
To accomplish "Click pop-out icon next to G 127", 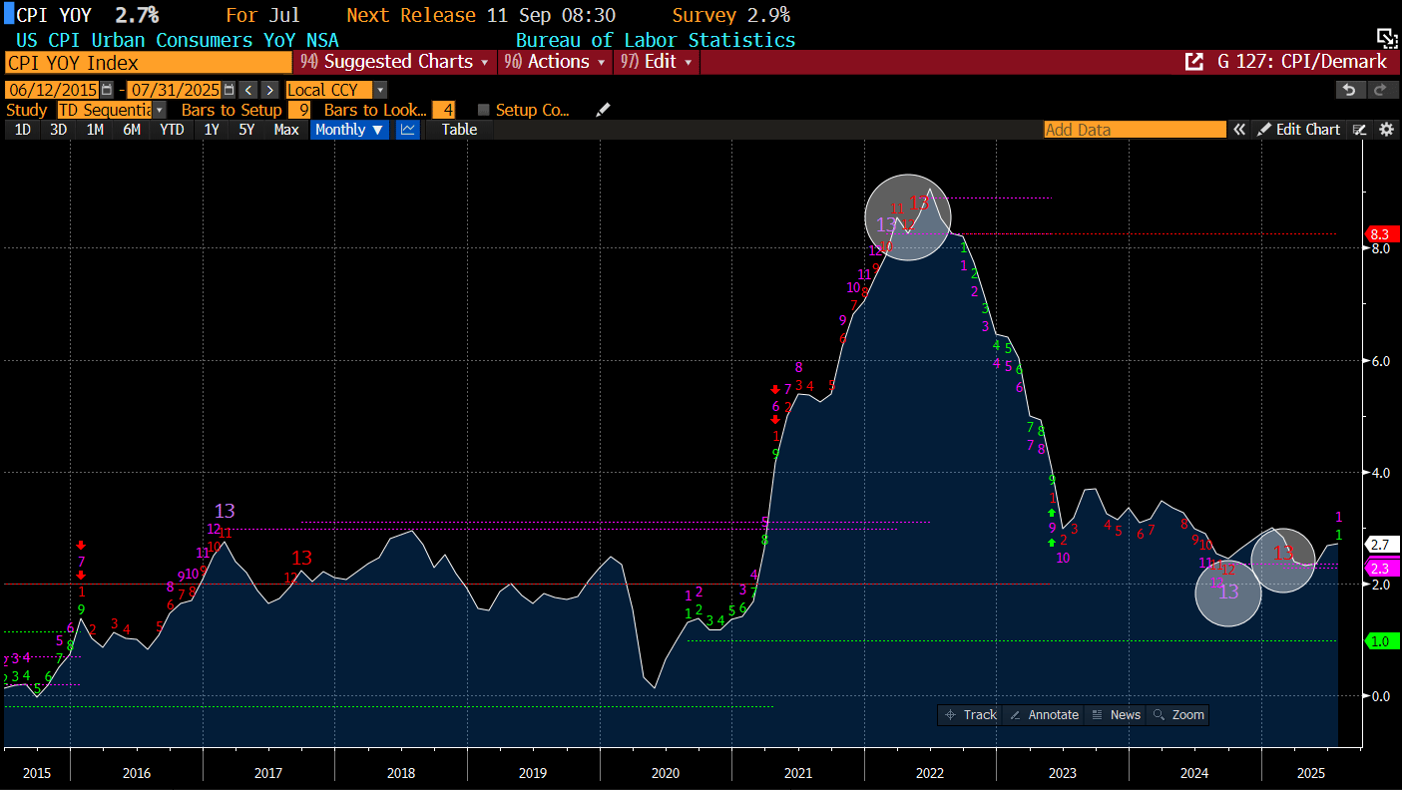I will pyautogui.click(x=1193, y=62).
